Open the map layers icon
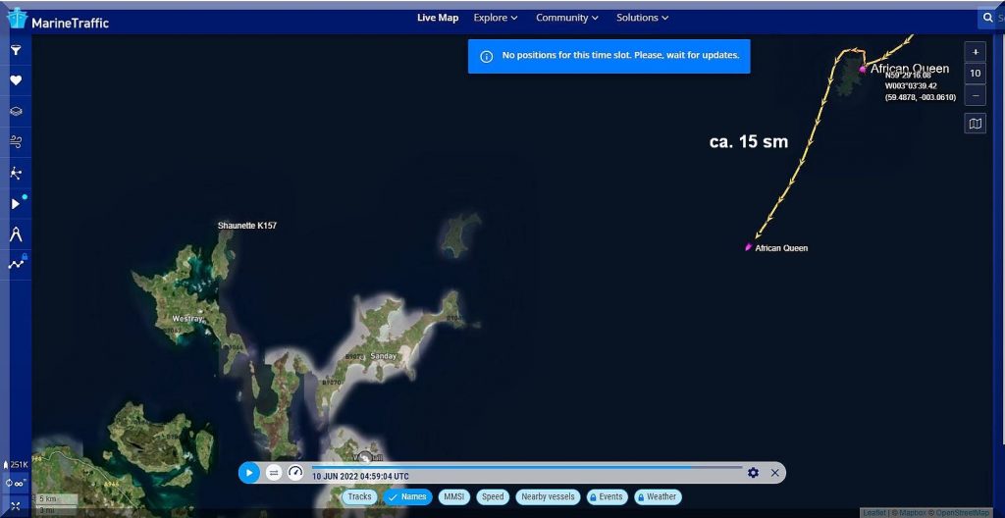This screenshot has width=1005, height=518. (16, 112)
